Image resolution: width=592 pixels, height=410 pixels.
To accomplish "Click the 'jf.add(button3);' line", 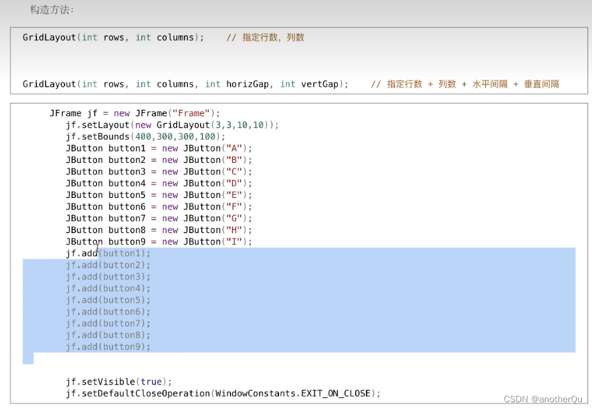I will (108, 277).
